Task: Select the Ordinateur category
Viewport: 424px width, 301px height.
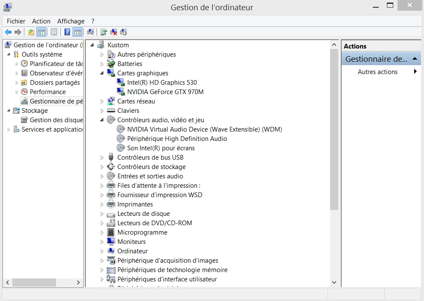Action: pos(132,251)
